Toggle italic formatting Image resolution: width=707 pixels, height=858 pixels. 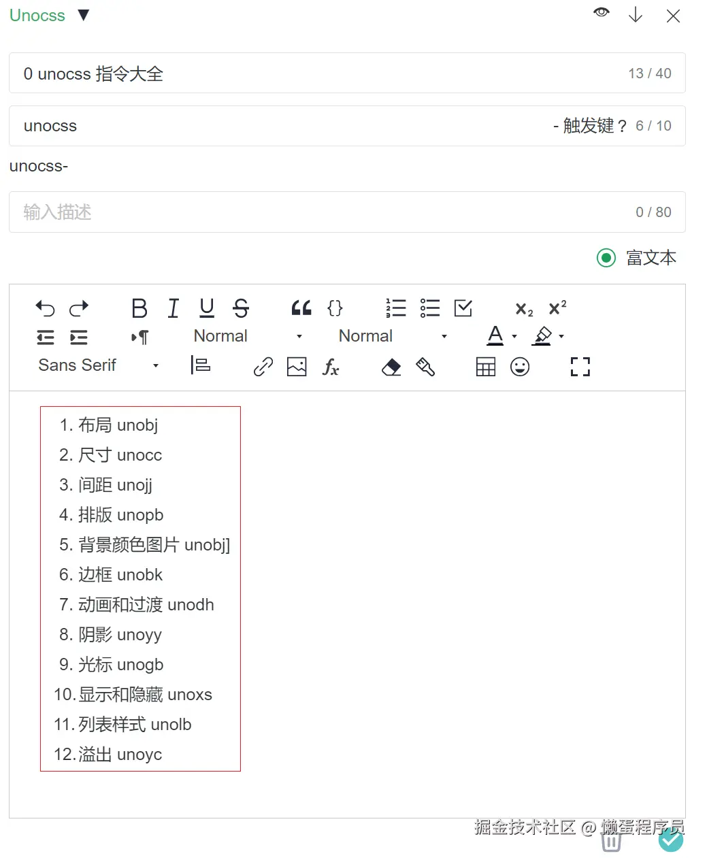point(174,308)
